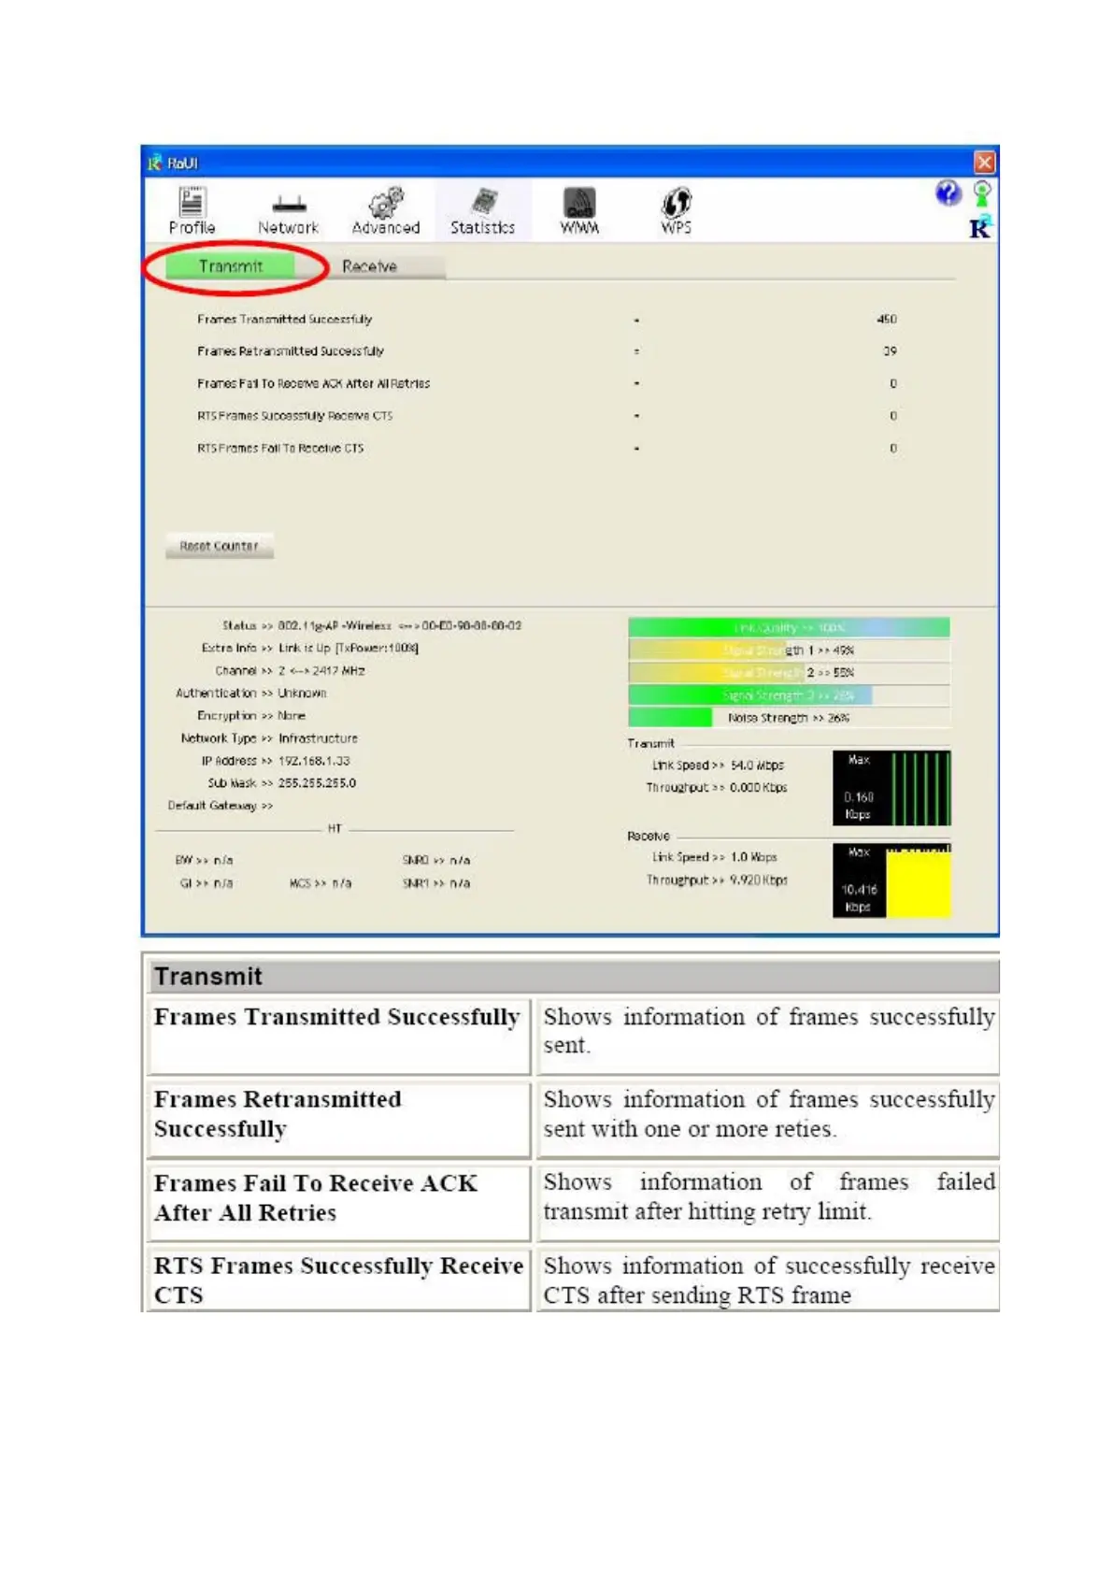The image size is (1112, 1574).
Task: Click the green radio antenna icon
Action: click(x=982, y=194)
